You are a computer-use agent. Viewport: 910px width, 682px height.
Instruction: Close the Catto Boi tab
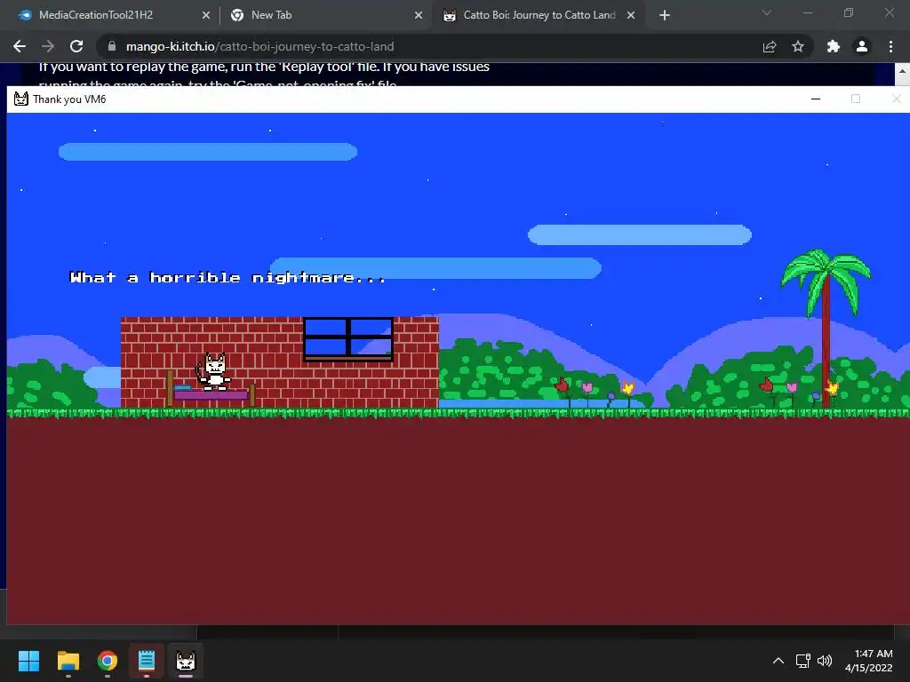click(631, 16)
